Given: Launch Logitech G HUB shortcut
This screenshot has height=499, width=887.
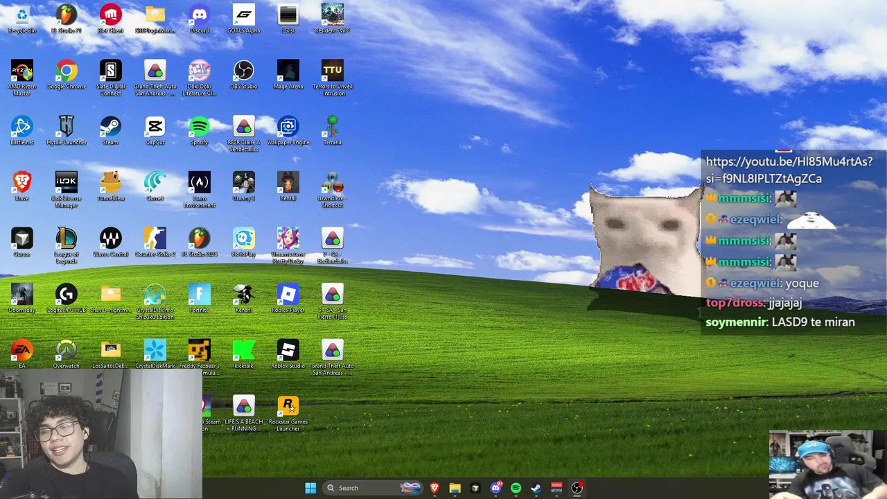Looking at the screenshot, I should coord(67,299).
